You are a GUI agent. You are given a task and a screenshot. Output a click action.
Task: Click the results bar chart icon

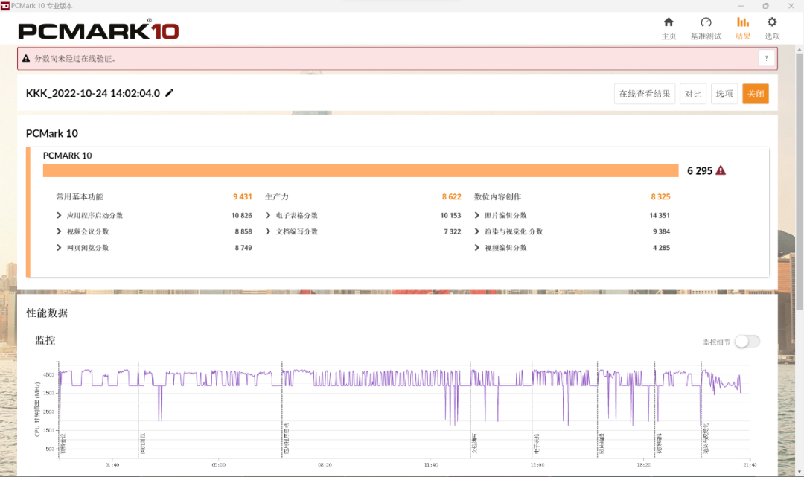coord(742,22)
